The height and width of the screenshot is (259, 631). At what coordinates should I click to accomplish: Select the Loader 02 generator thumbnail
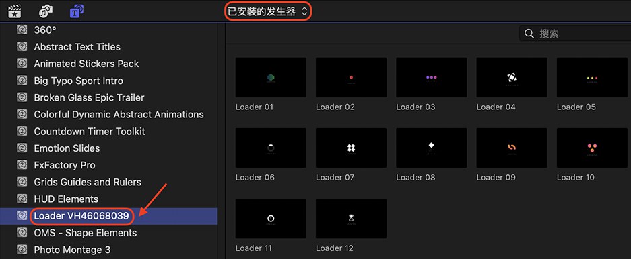(352, 77)
